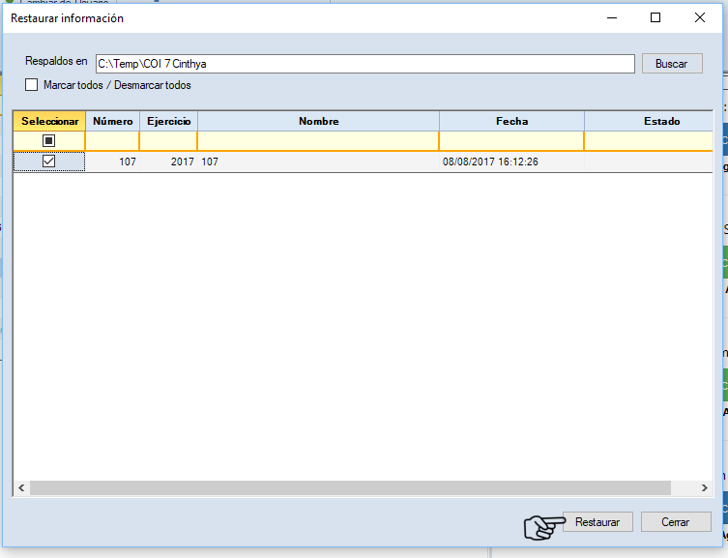Click the Respaldos en path field

[x=364, y=64]
